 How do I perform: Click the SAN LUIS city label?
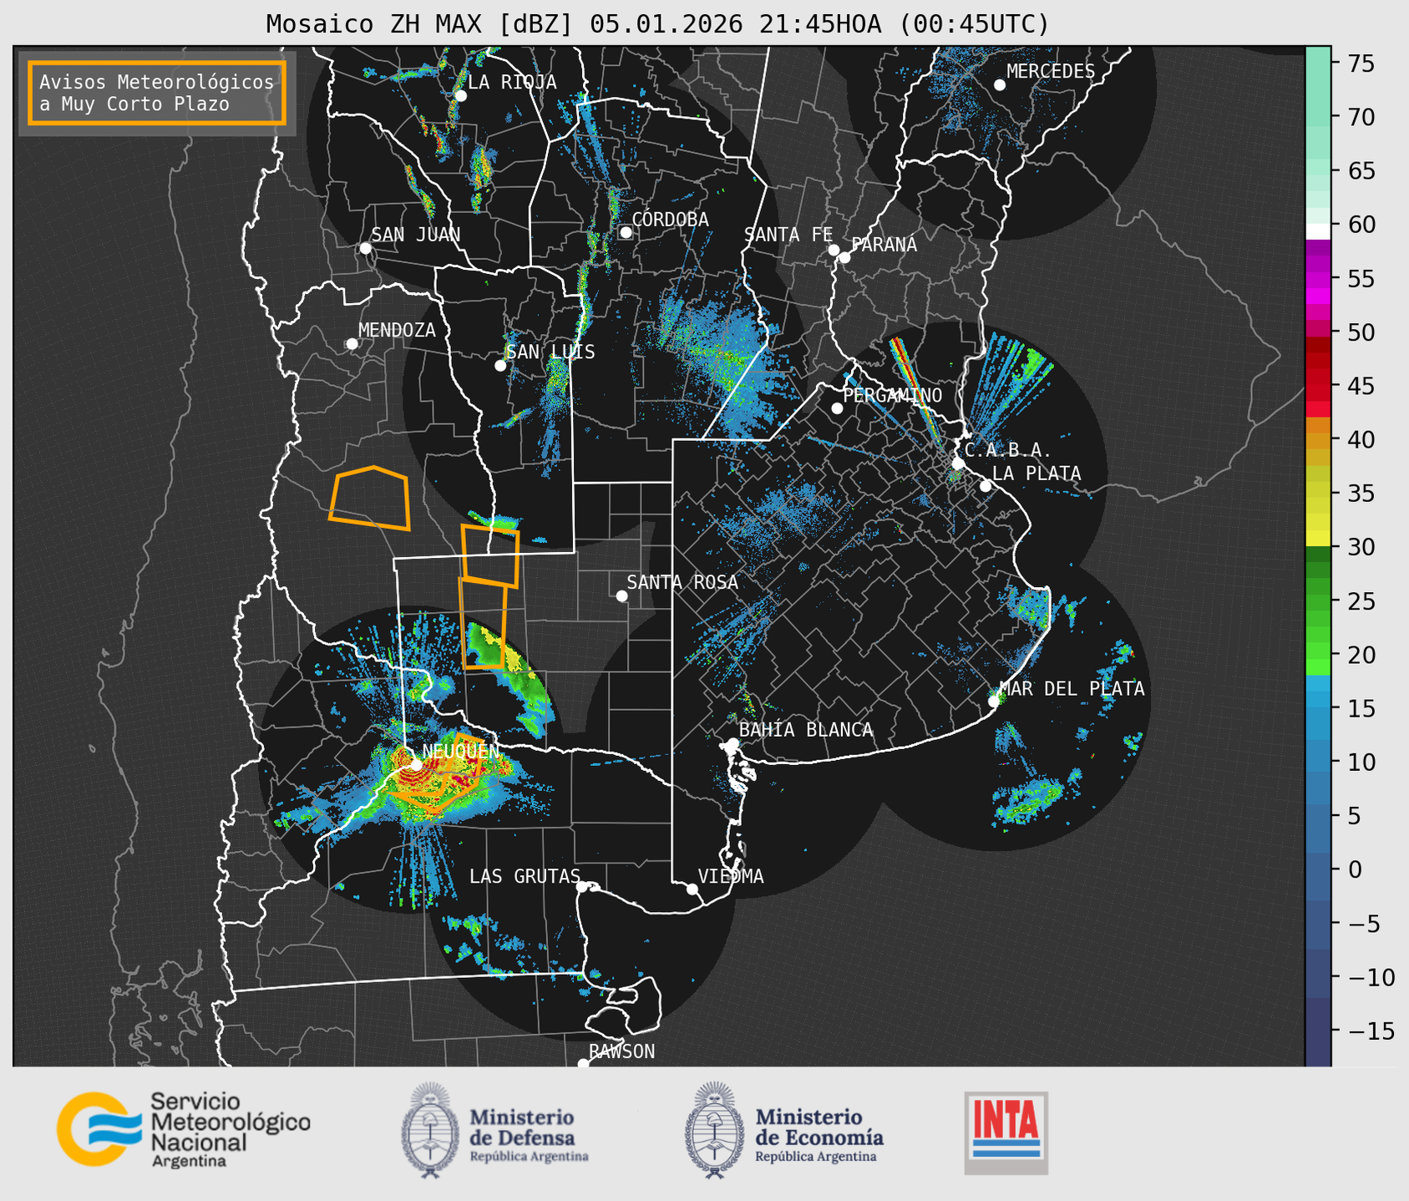click(x=550, y=352)
